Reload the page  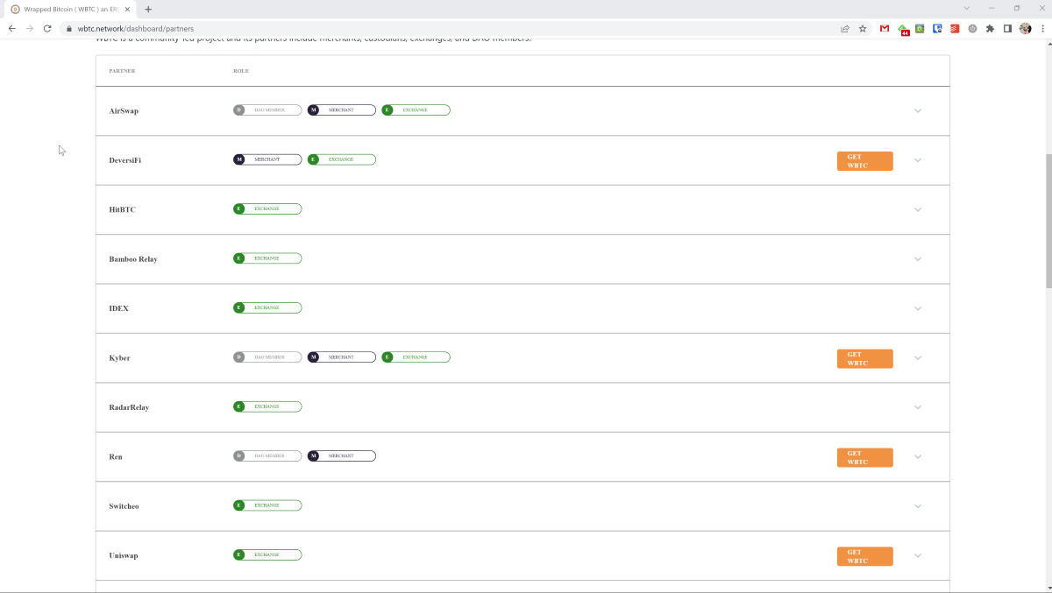click(47, 28)
